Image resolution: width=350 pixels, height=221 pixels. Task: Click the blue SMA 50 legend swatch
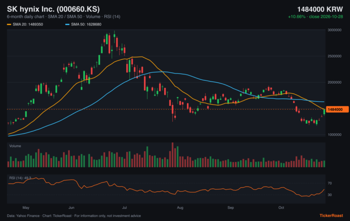pos(67,24)
